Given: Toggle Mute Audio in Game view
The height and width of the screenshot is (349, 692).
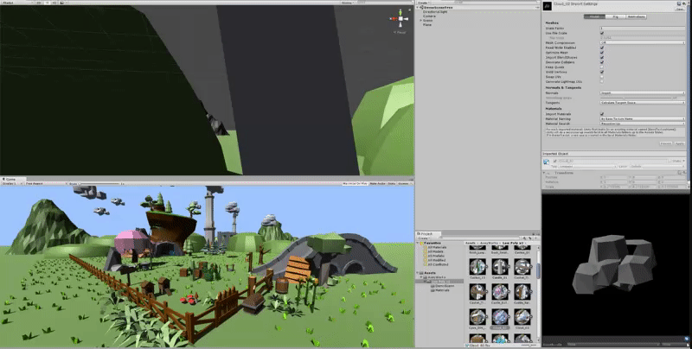Looking at the screenshot, I should click(x=377, y=183).
